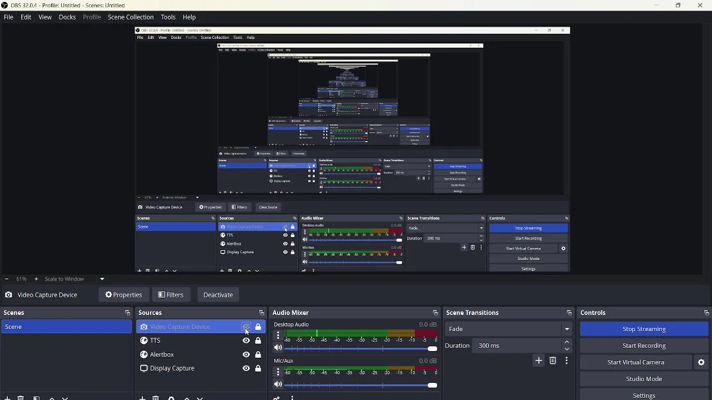
Task: Unlock the TTS source
Action: pyautogui.click(x=258, y=341)
